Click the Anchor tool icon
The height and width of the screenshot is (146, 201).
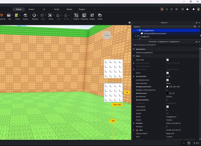coord(66,15)
